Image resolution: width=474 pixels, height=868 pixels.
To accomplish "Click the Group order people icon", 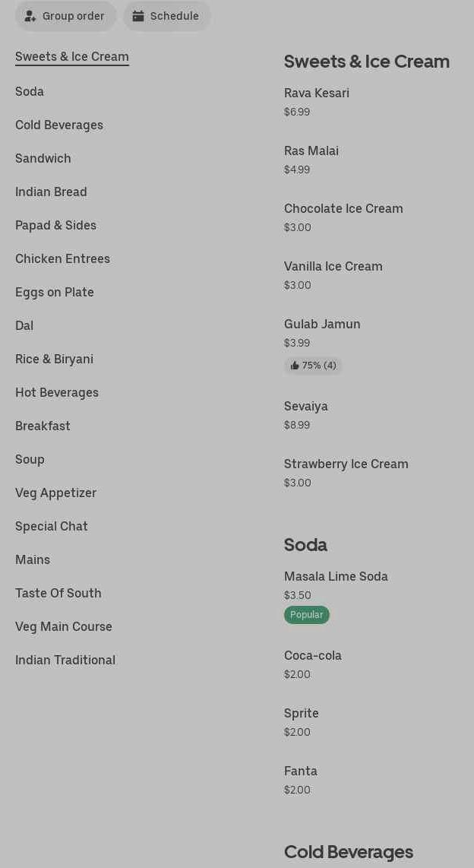I will 30,16.
